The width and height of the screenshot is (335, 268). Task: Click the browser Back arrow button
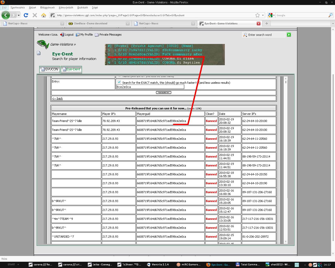[x=6, y=15]
